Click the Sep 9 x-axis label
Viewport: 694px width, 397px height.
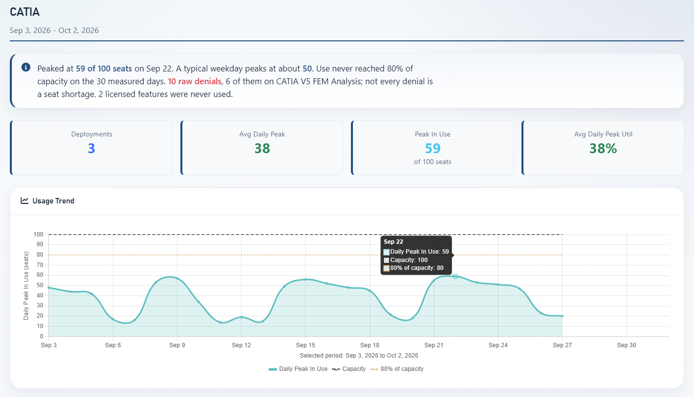pyautogui.click(x=177, y=345)
